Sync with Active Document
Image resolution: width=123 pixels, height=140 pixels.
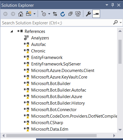point(55,14)
